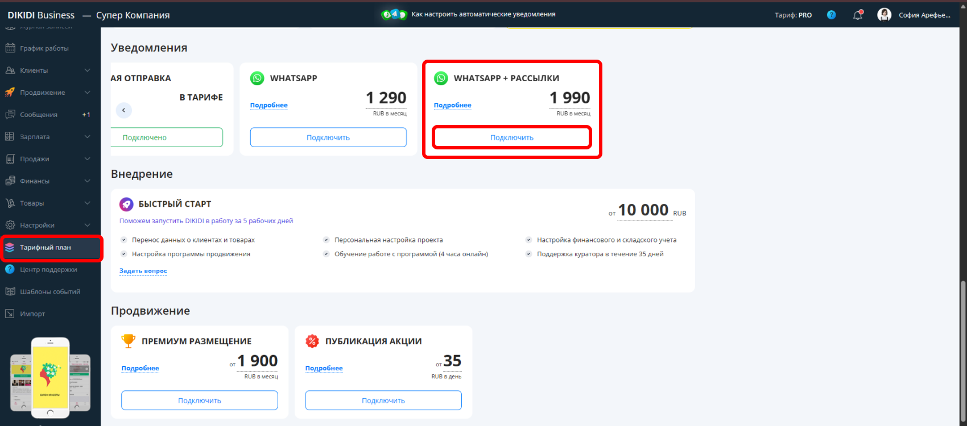This screenshot has height=426, width=967.
Task: Open help via blue question mark icon
Action: coord(831,15)
